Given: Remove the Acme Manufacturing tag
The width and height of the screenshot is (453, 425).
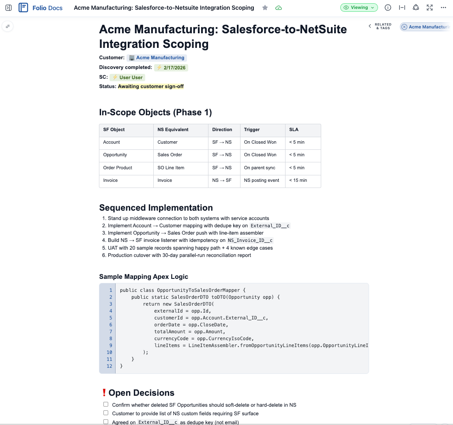Looking at the screenshot, I should click(x=404, y=26).
